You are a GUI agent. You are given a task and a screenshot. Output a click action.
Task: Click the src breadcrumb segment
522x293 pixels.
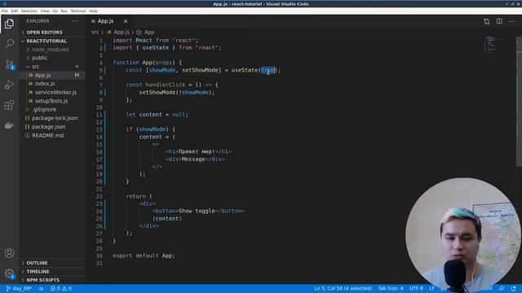click(95, 33)
